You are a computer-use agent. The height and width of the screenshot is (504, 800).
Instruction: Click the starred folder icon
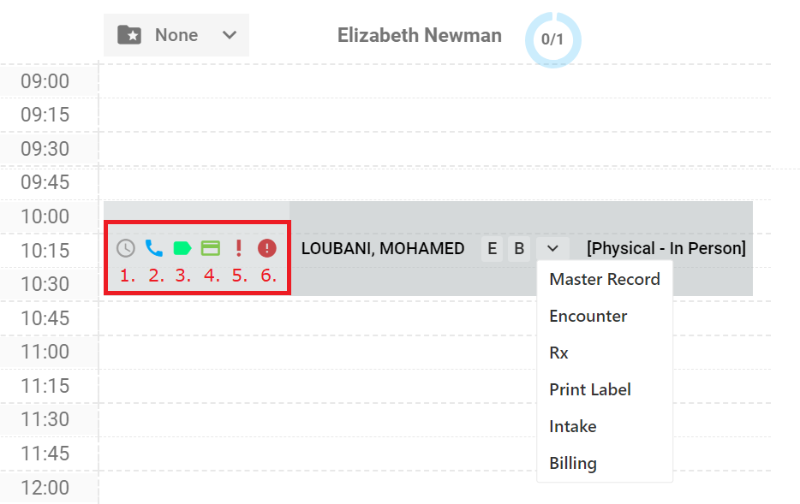coord(129,35)
